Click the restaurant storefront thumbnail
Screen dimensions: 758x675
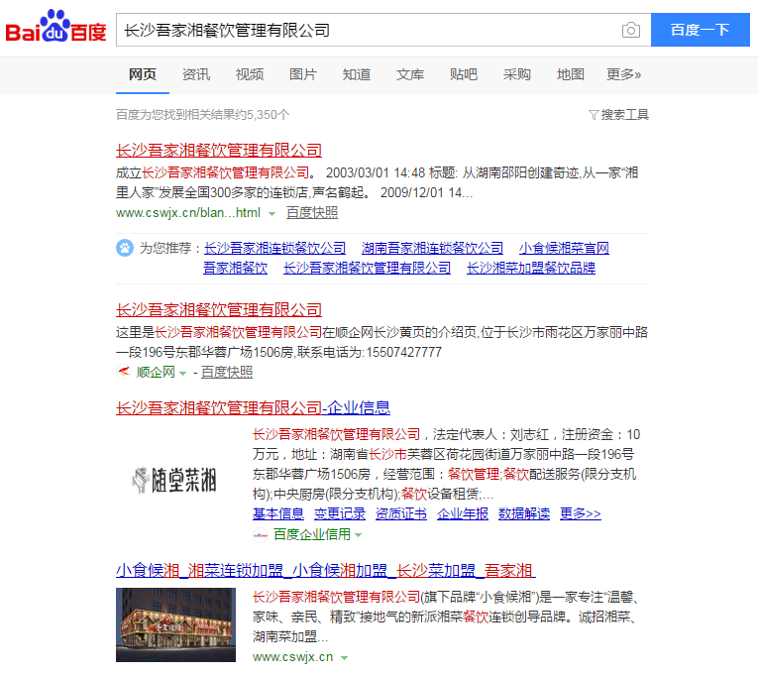175,625
